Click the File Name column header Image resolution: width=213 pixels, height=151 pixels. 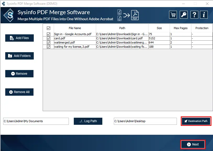75,28
